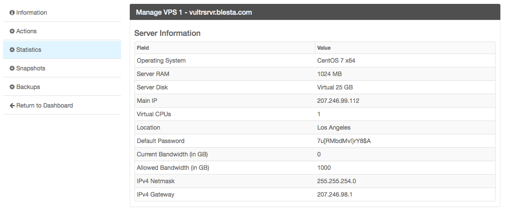This screenshot has height=213, width=506.
Task: Return to Dashboard via sidebar link
Action: click(x=45, y=106)
